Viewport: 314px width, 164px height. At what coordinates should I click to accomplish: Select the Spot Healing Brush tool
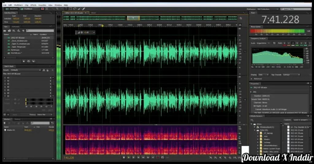pos(83,9)
